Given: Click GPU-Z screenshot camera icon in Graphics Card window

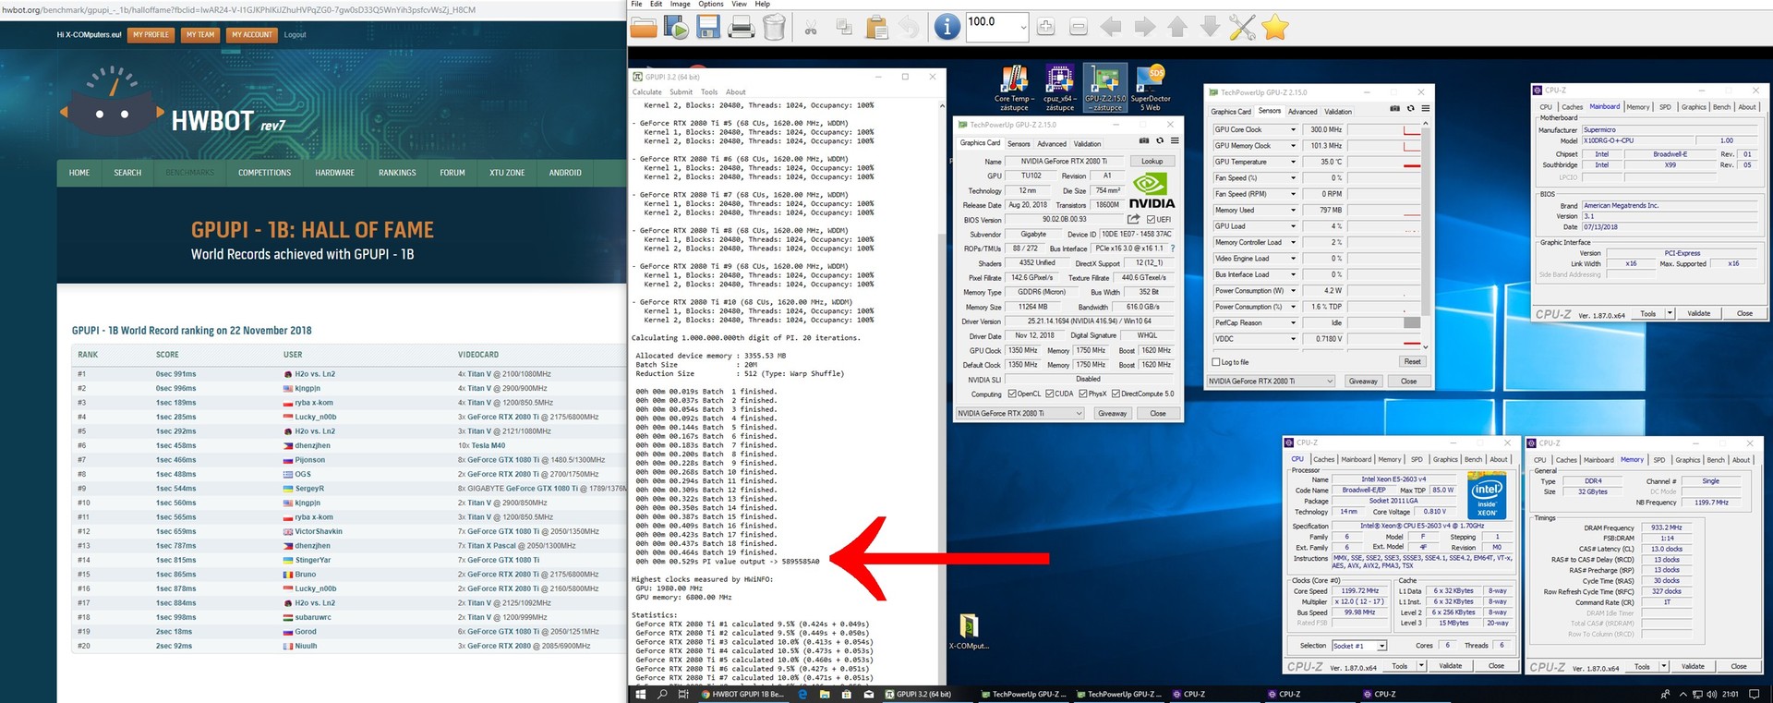Looking at the screenshot, I should pyautogui.click(x=1144, y=141).
